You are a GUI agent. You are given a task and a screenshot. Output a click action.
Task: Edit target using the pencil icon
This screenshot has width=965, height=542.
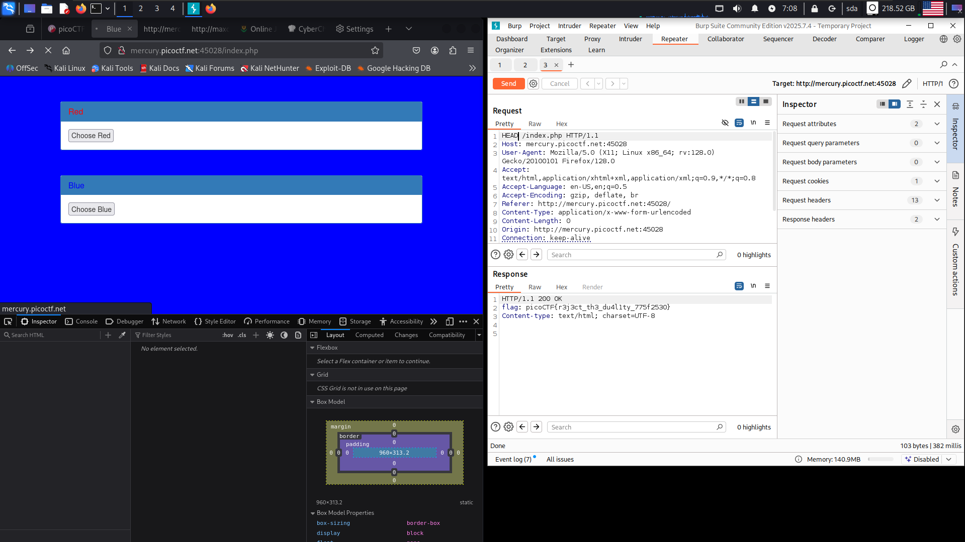point(907,84)
